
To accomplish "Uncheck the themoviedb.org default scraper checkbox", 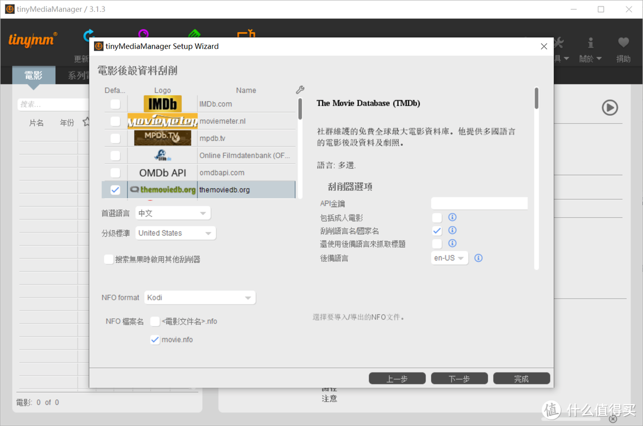I will [x=116, y=190].
